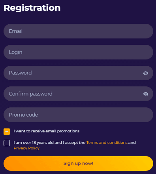This screenshot has height=174, width=156.
Task: Click the 'Login' placeholder text
Action: [x=15, y=52]
